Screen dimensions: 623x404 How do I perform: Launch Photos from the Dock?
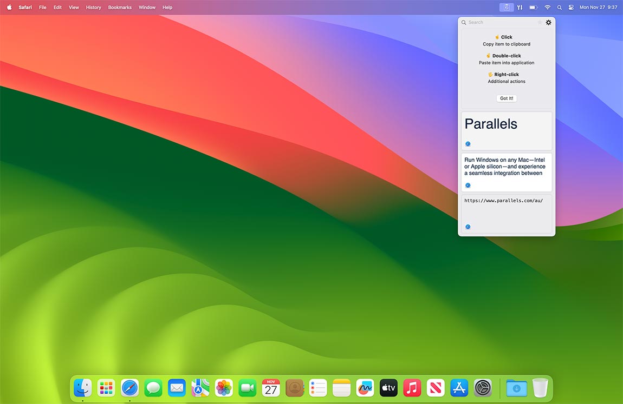(x=224, y=388)
